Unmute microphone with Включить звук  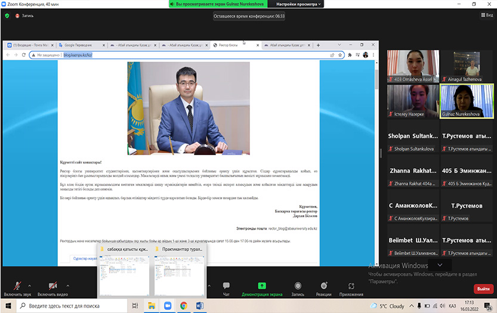[17, 287]
